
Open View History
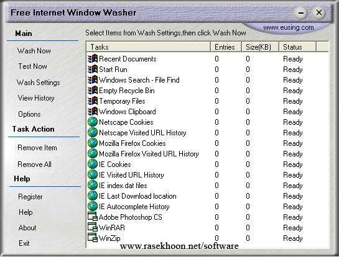click(x=36, y=98)
